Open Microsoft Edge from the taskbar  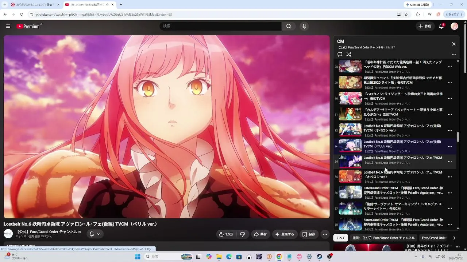pos(229,257)
